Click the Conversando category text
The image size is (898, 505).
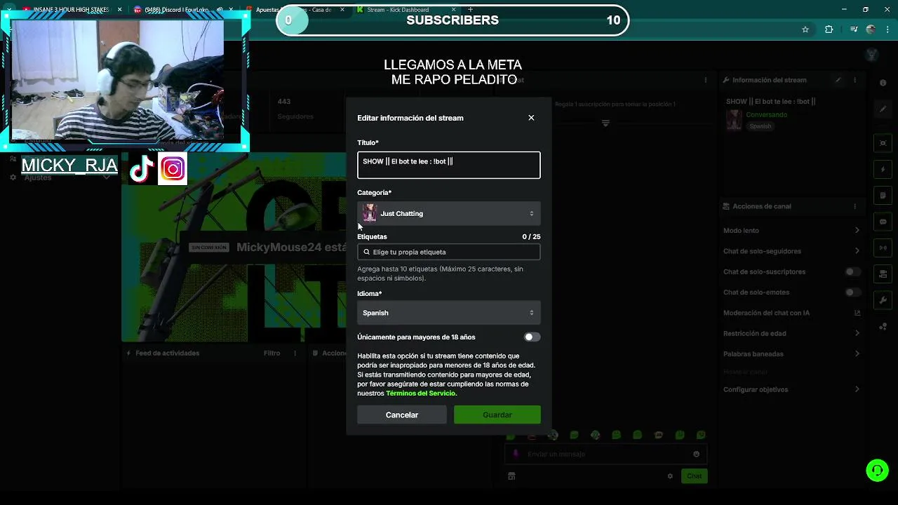coord(766,114)
